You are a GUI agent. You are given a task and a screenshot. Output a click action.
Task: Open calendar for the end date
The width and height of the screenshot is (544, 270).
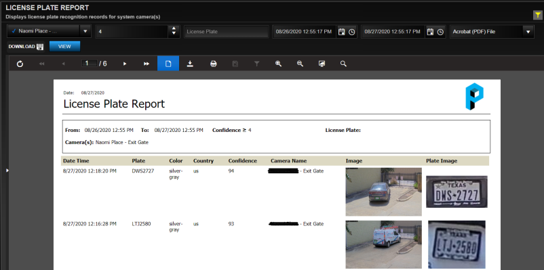(x=430, y=32)
